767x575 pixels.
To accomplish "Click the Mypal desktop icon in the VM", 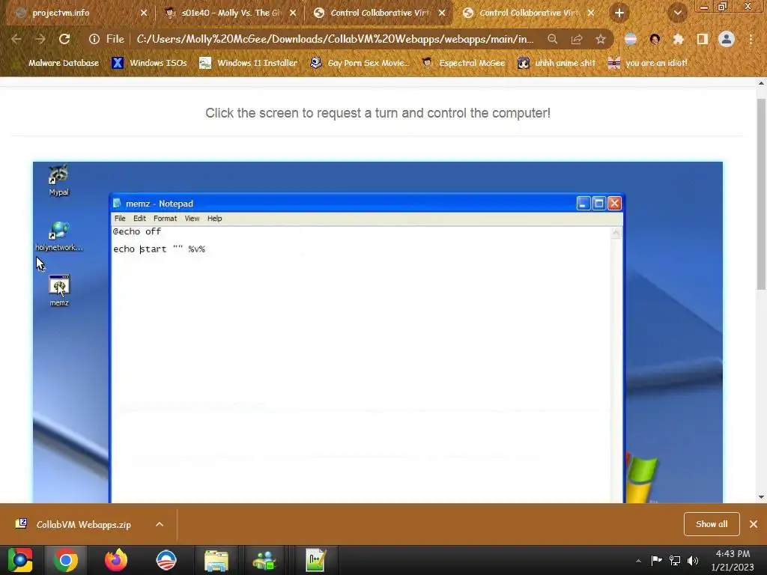I will click(58, 180).
